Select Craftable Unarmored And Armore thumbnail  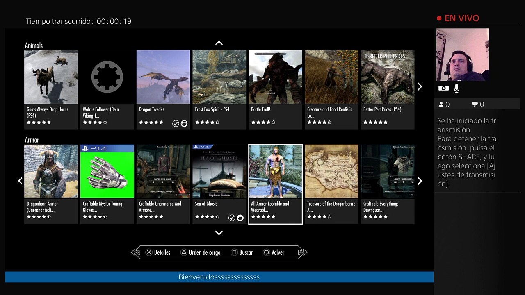coord(163,171)
